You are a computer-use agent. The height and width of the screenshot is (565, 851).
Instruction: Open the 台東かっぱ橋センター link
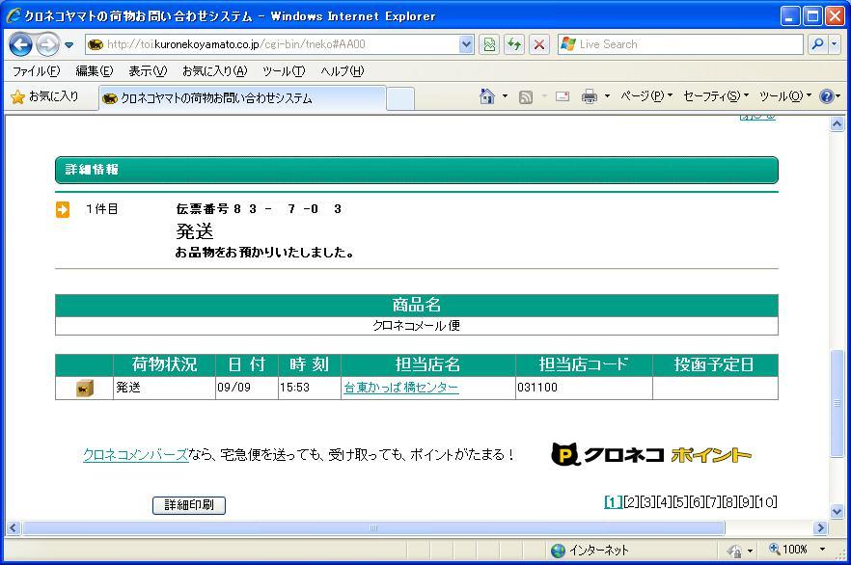401,388
